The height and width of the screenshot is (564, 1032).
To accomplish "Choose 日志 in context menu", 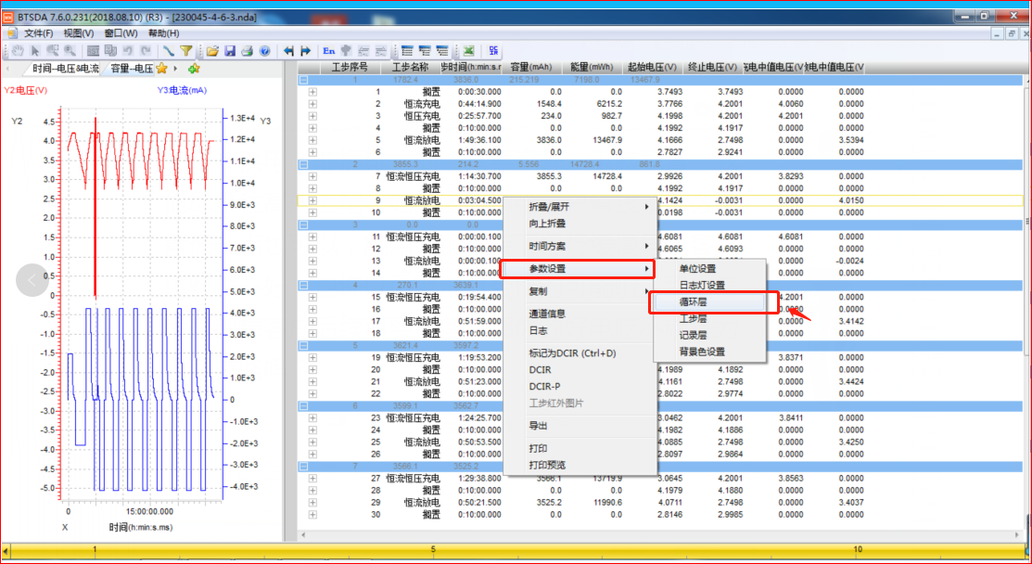I will click(x=580, y=330).
